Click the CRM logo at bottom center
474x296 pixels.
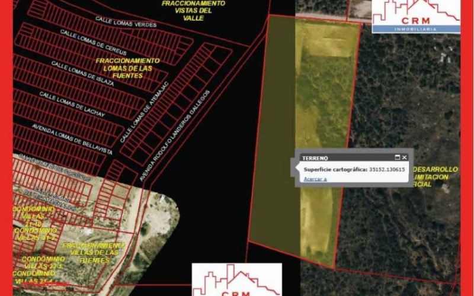click(x=236, y=281)
